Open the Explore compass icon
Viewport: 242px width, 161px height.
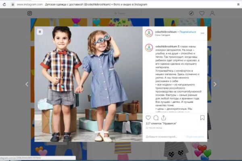191,13
